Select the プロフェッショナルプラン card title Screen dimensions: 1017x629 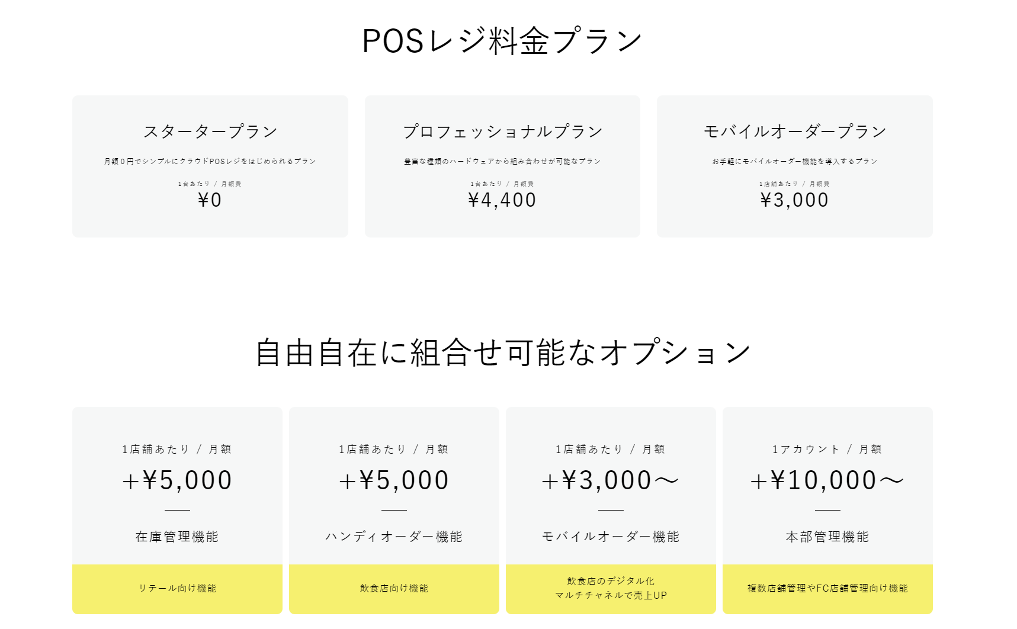pos(502,131)
